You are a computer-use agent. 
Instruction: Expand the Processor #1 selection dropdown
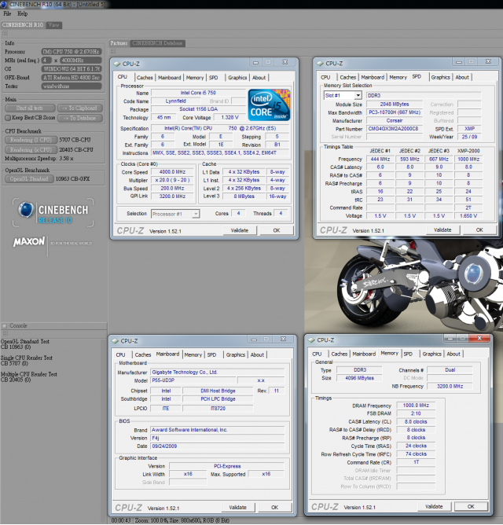coord(196,214)
